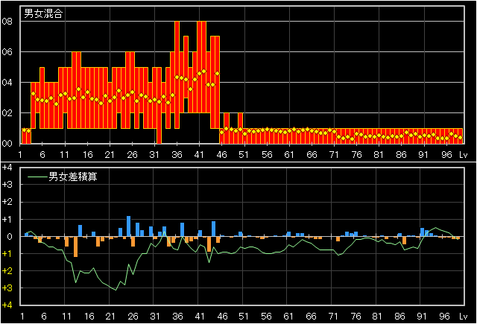The height and width of the screenshot is (324, 477).
Task: Click x-axis label 71 under 男女混合 chart
Action: click(x=334, y=155)
